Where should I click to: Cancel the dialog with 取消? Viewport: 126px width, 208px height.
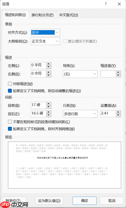click(112, 201)
